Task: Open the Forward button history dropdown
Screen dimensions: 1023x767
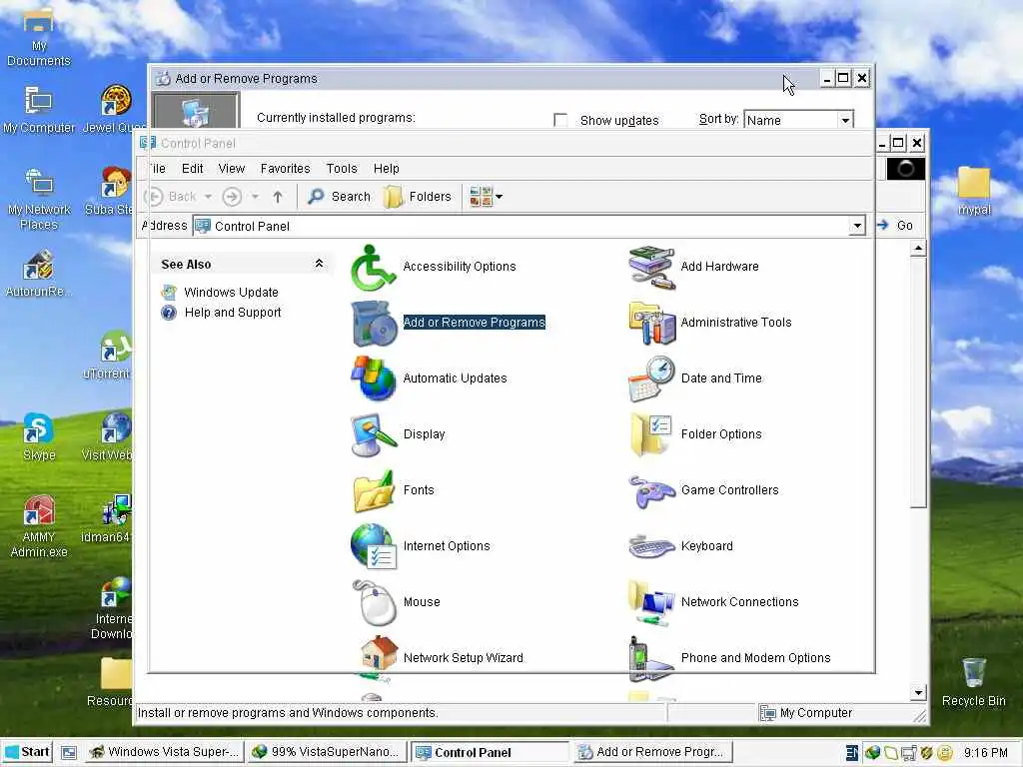Action: (x=255, y=197)
